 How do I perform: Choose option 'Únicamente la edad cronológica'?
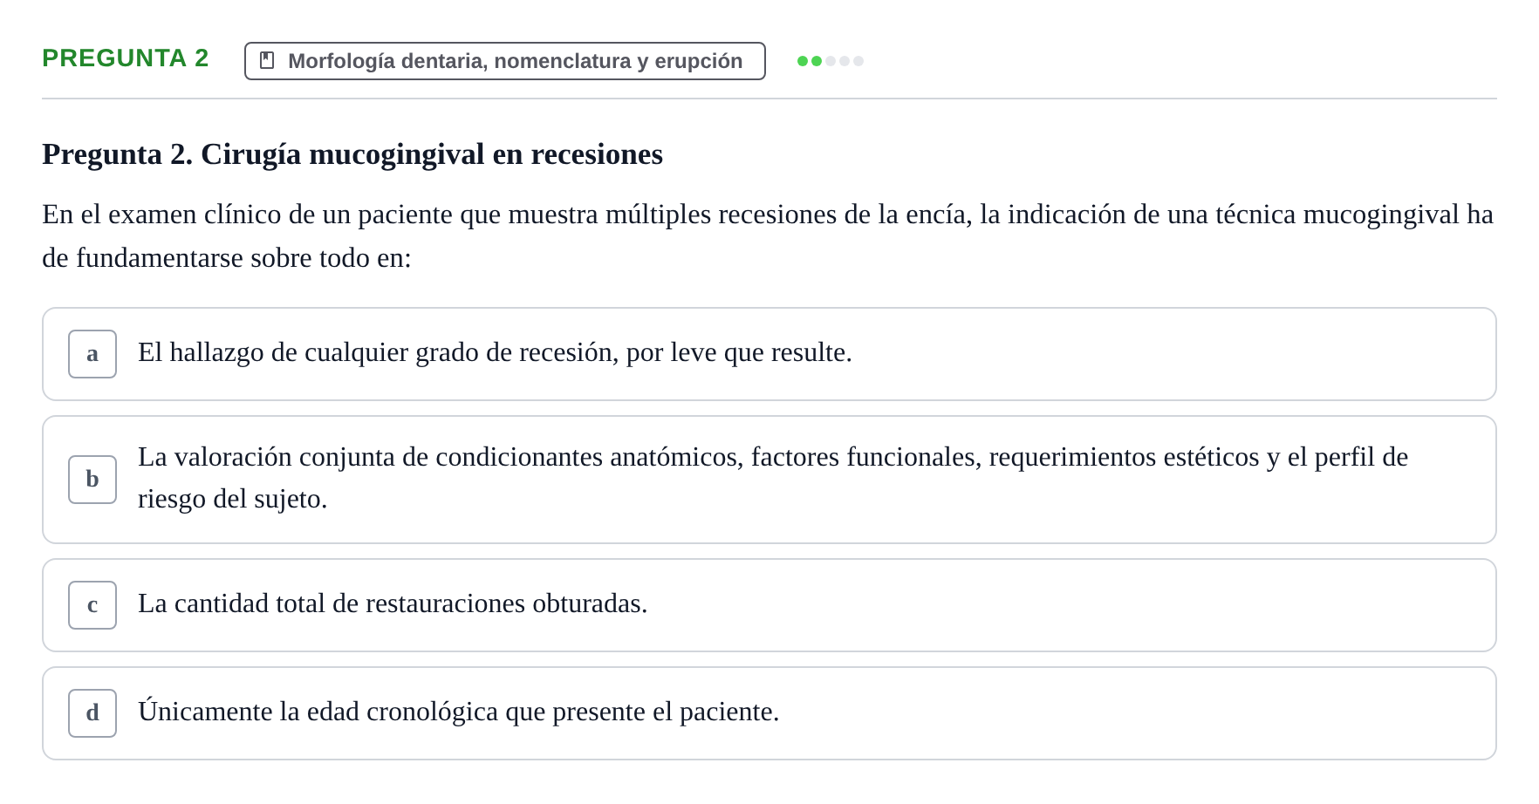click(769, 713)
